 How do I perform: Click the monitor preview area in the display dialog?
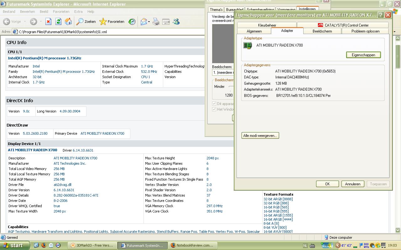coord(223,44)
